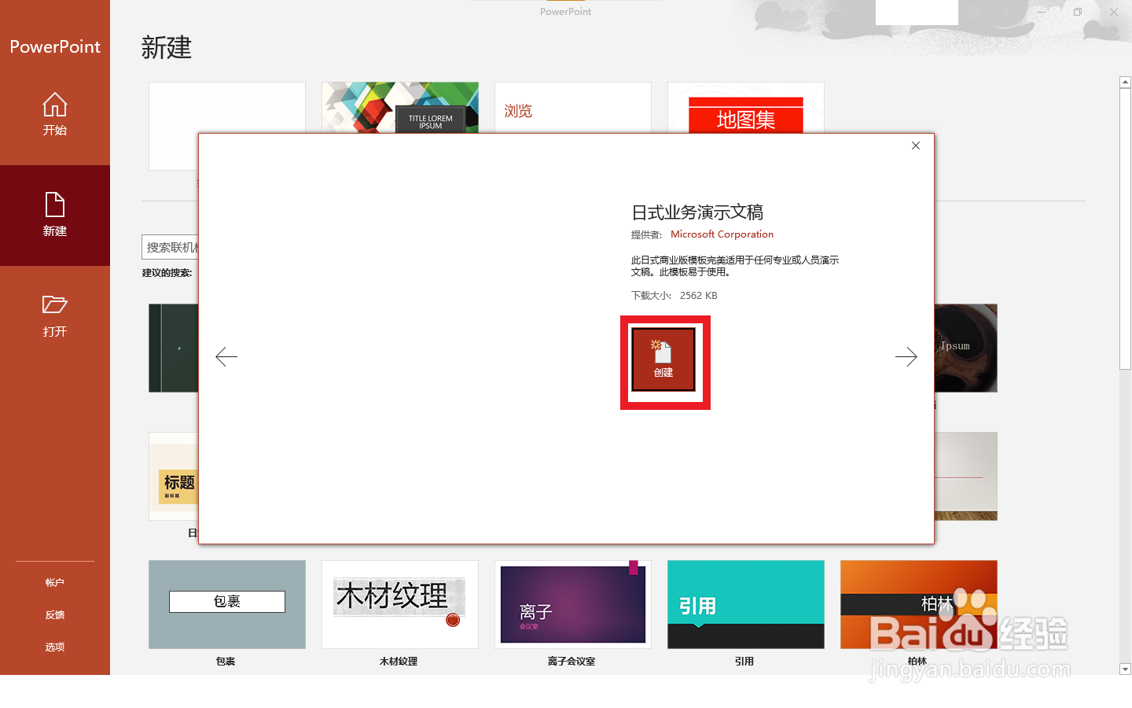1132x708 pixels.
Task: Choose the 柏林 template
Action: click(x=919, y=604)
